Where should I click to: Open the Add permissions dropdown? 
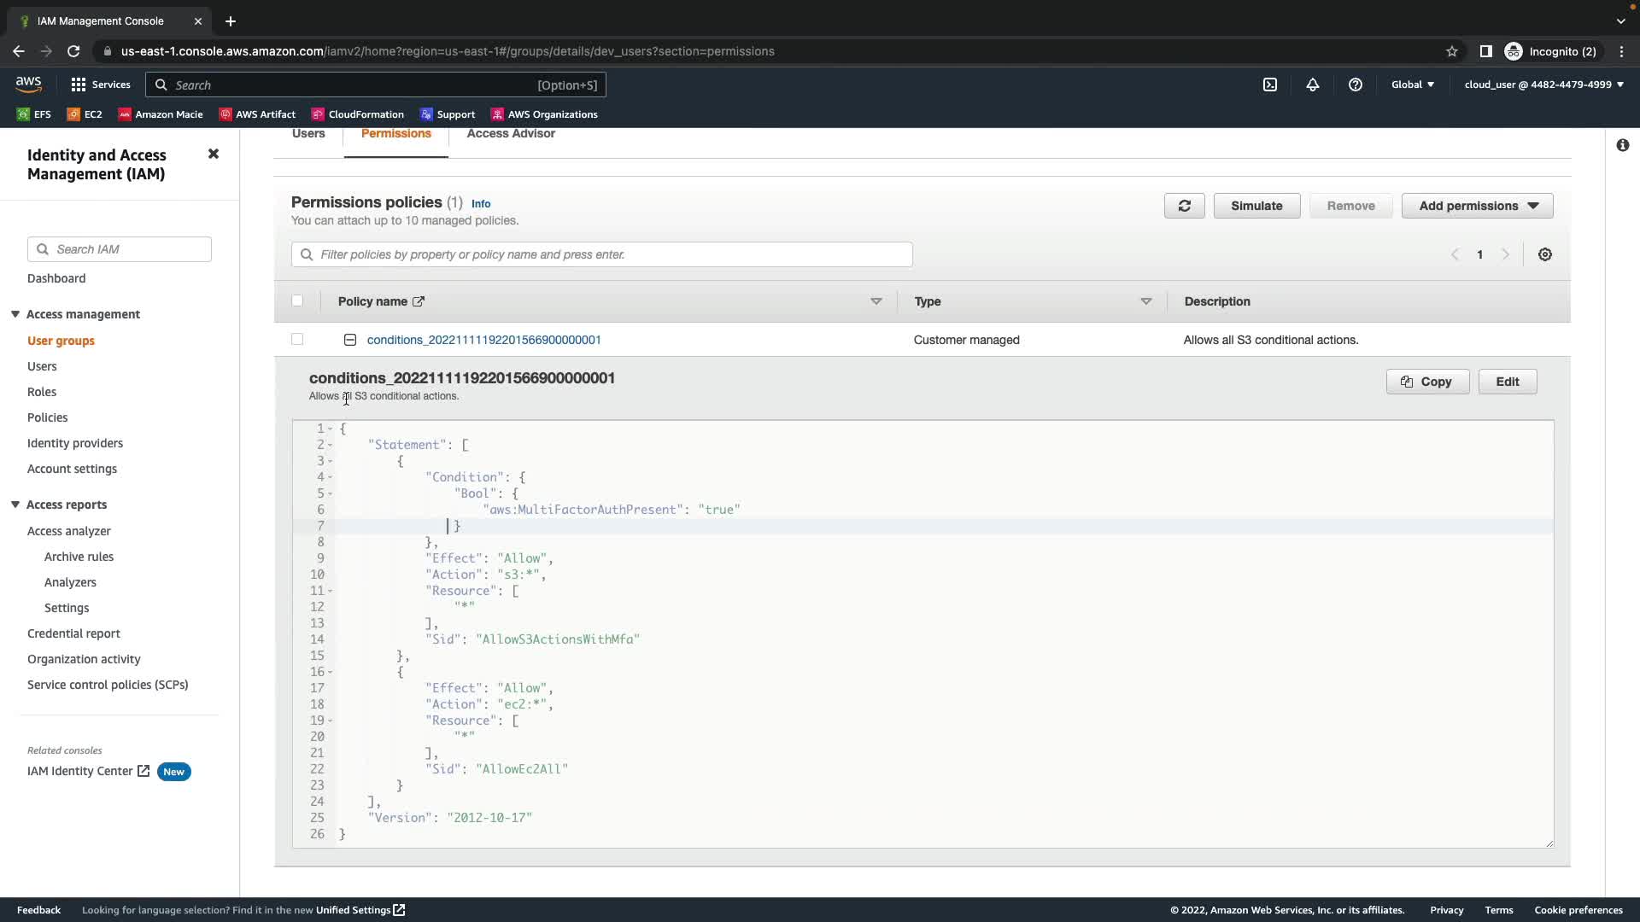[1477, 206]
